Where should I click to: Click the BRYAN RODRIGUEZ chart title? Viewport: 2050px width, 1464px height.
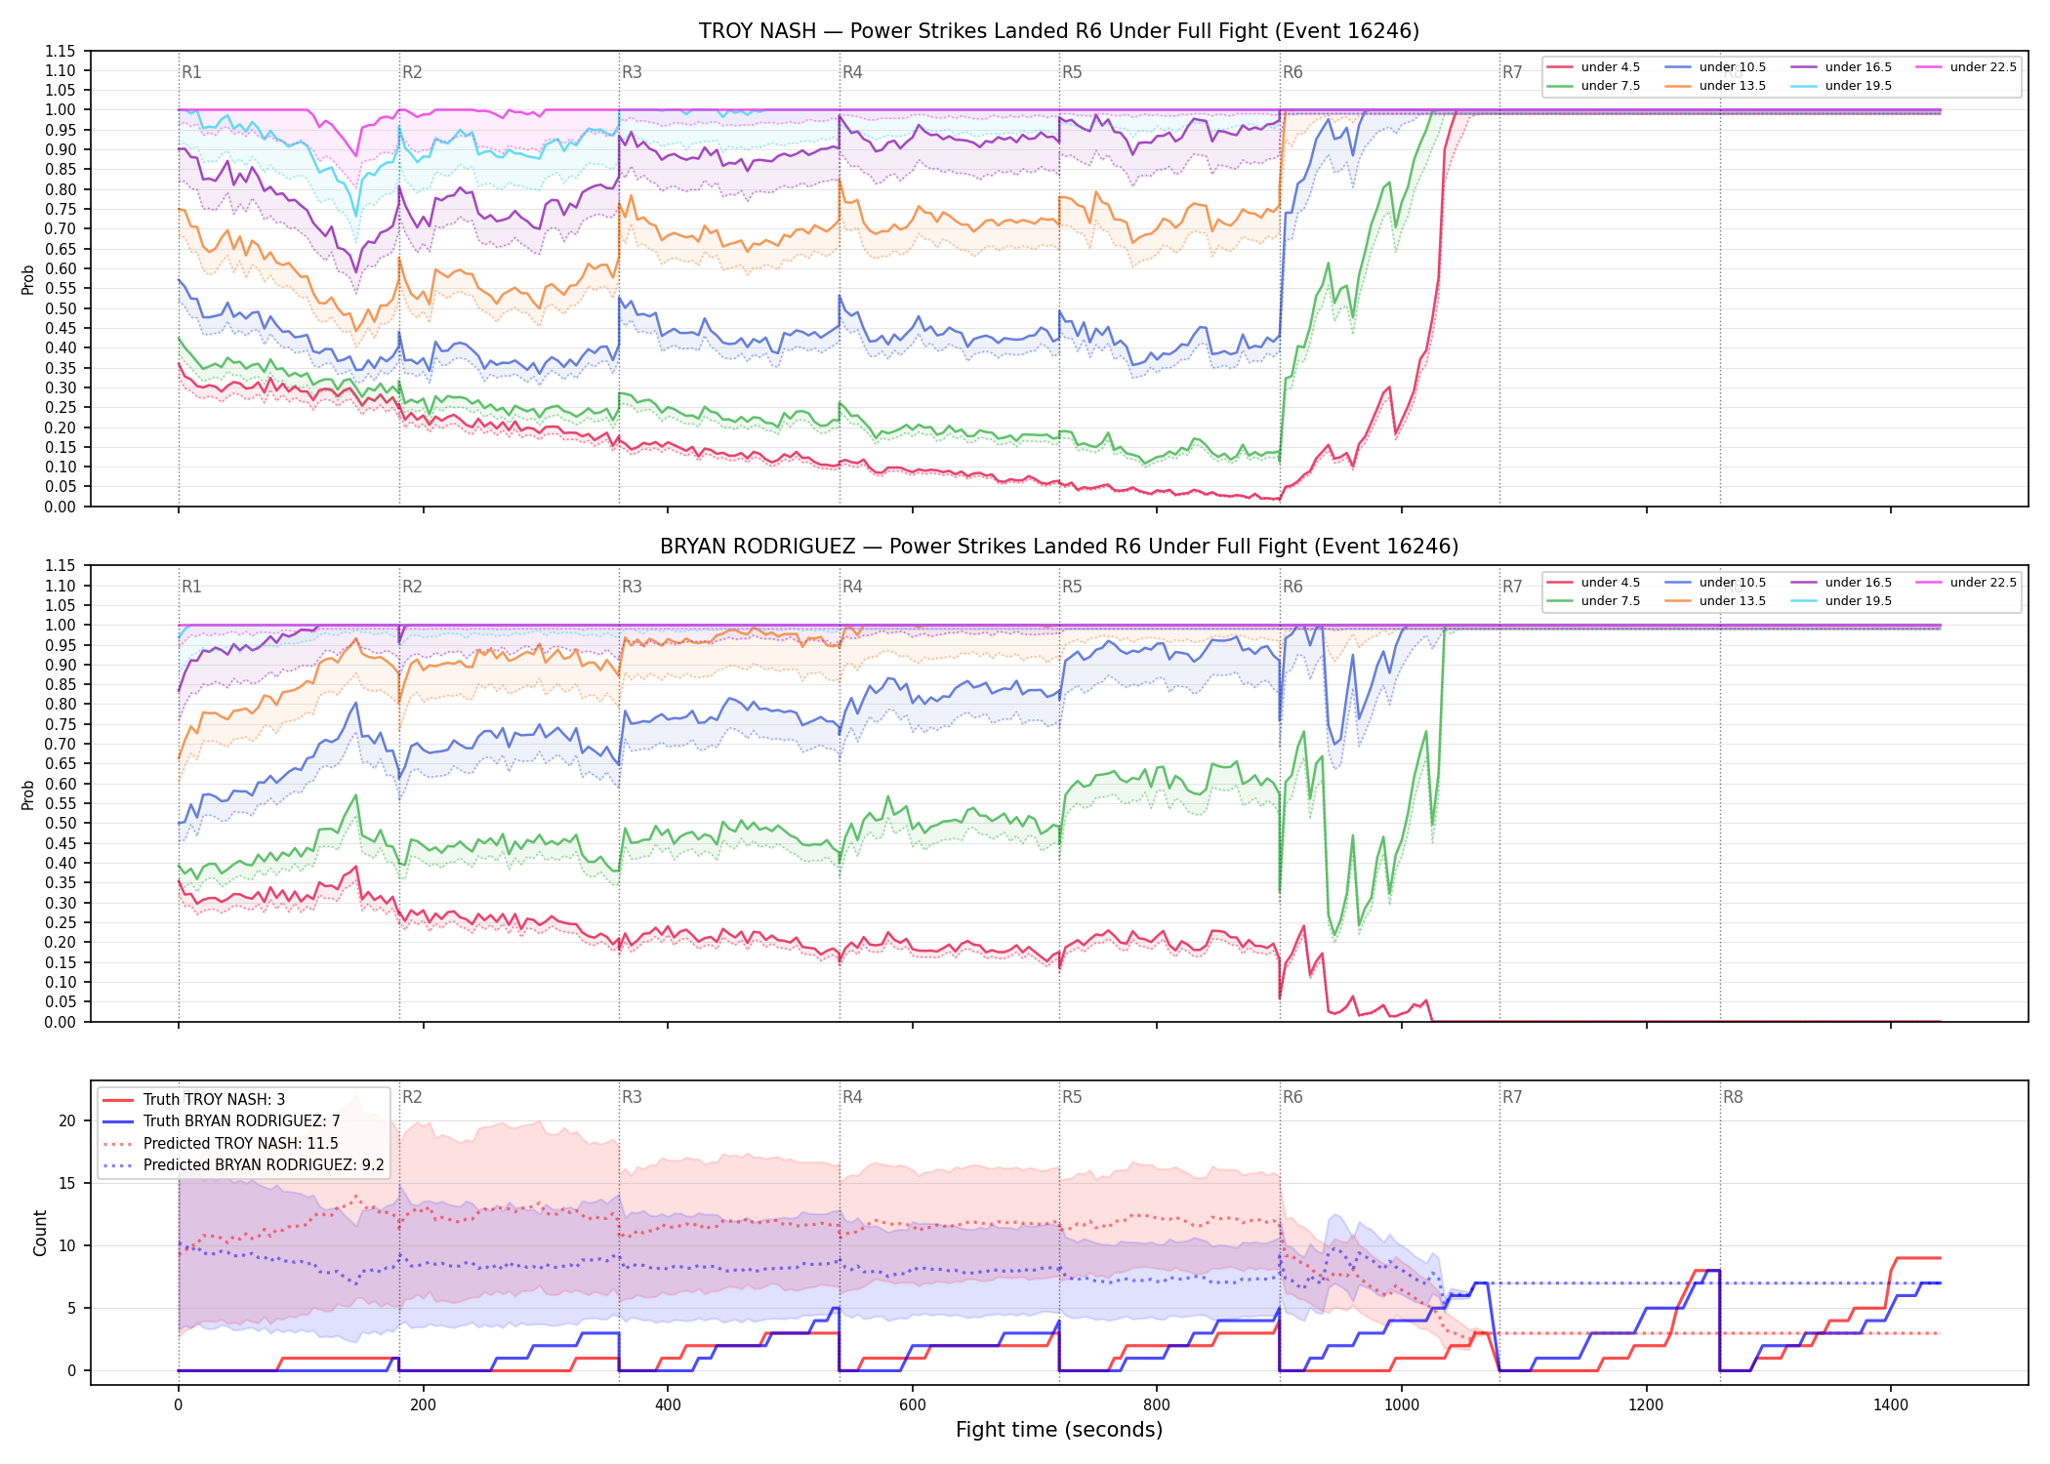1059,547
